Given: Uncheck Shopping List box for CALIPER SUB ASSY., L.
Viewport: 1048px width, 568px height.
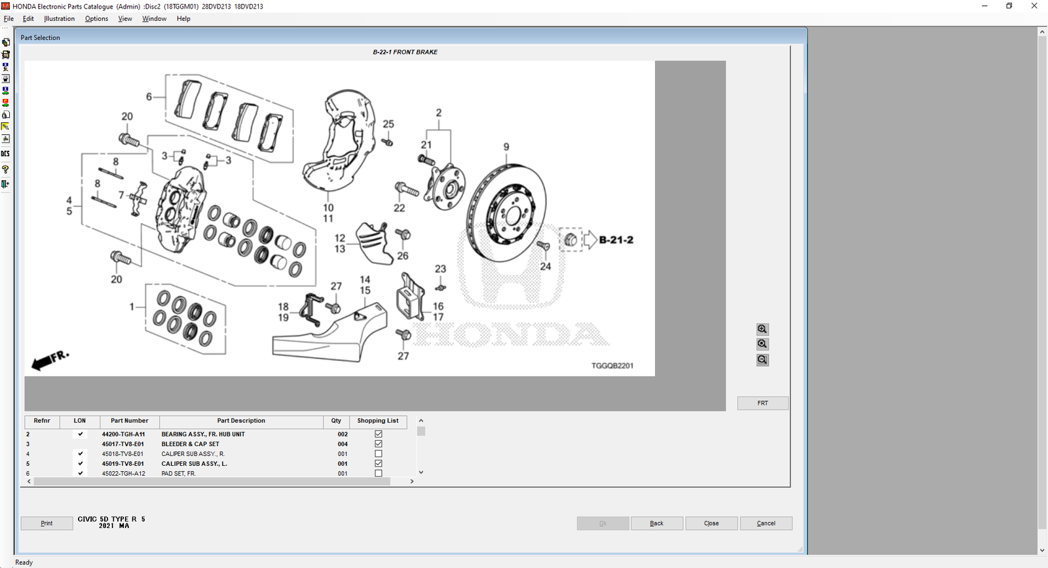Looking at the screenshot, I should tap(379, 464).
